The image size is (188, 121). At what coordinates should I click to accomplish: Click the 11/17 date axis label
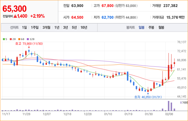pyautogui.click(x=6, y=114)
